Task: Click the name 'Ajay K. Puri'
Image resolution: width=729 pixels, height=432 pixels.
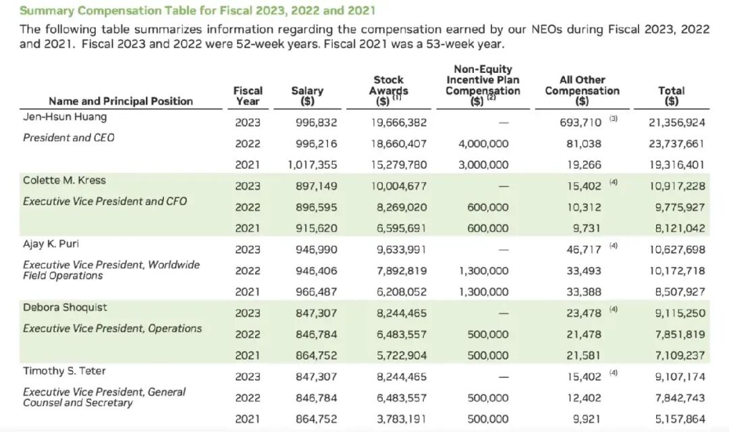Action: click(51, 244)
